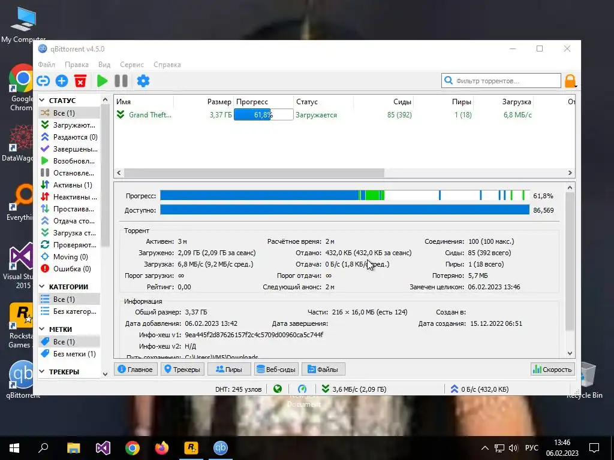Click the add torrent link toolbar icon

click(x=43, y=81)
